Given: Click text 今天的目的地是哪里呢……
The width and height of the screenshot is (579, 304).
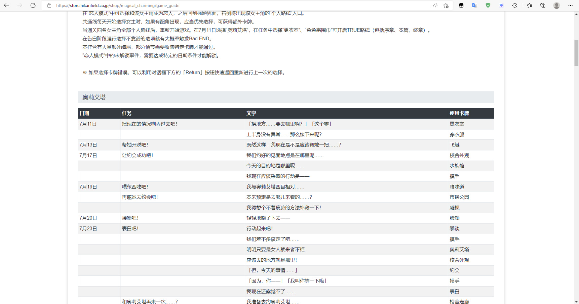Looking at the screenshot, I should (275, 166).
